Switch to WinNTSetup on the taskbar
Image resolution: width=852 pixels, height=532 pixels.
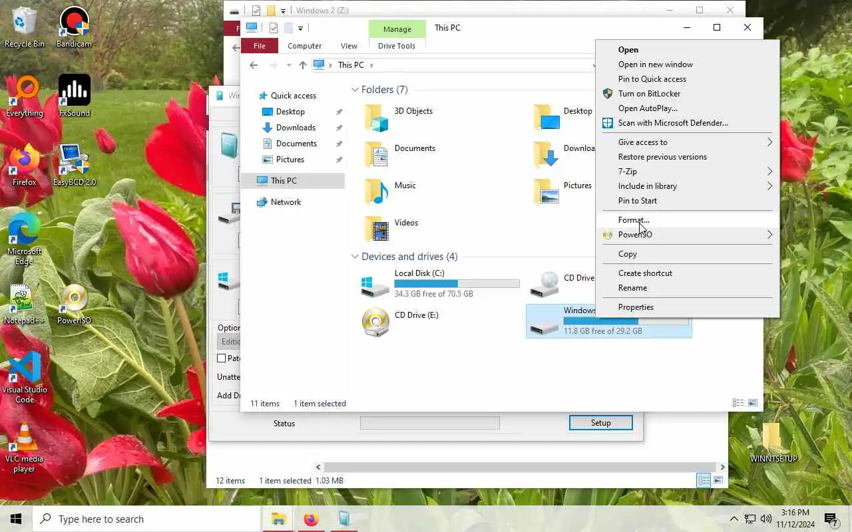click(344, 519)
